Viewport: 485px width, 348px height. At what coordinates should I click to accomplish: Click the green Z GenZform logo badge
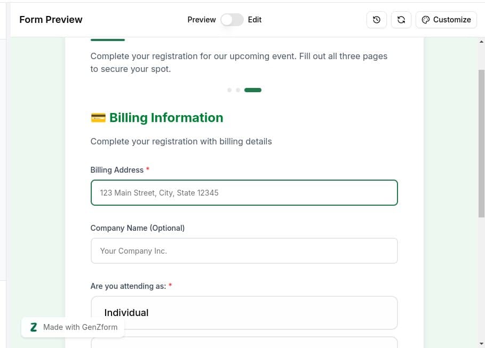pyautogui.click(x=33, y=327)
